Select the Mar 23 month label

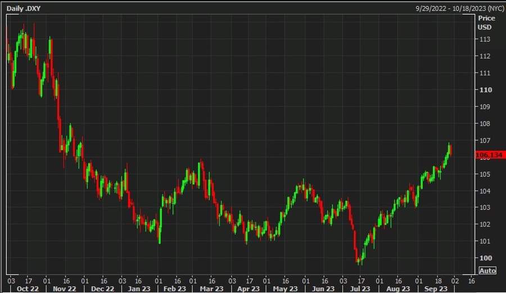[x=210, y=289]
